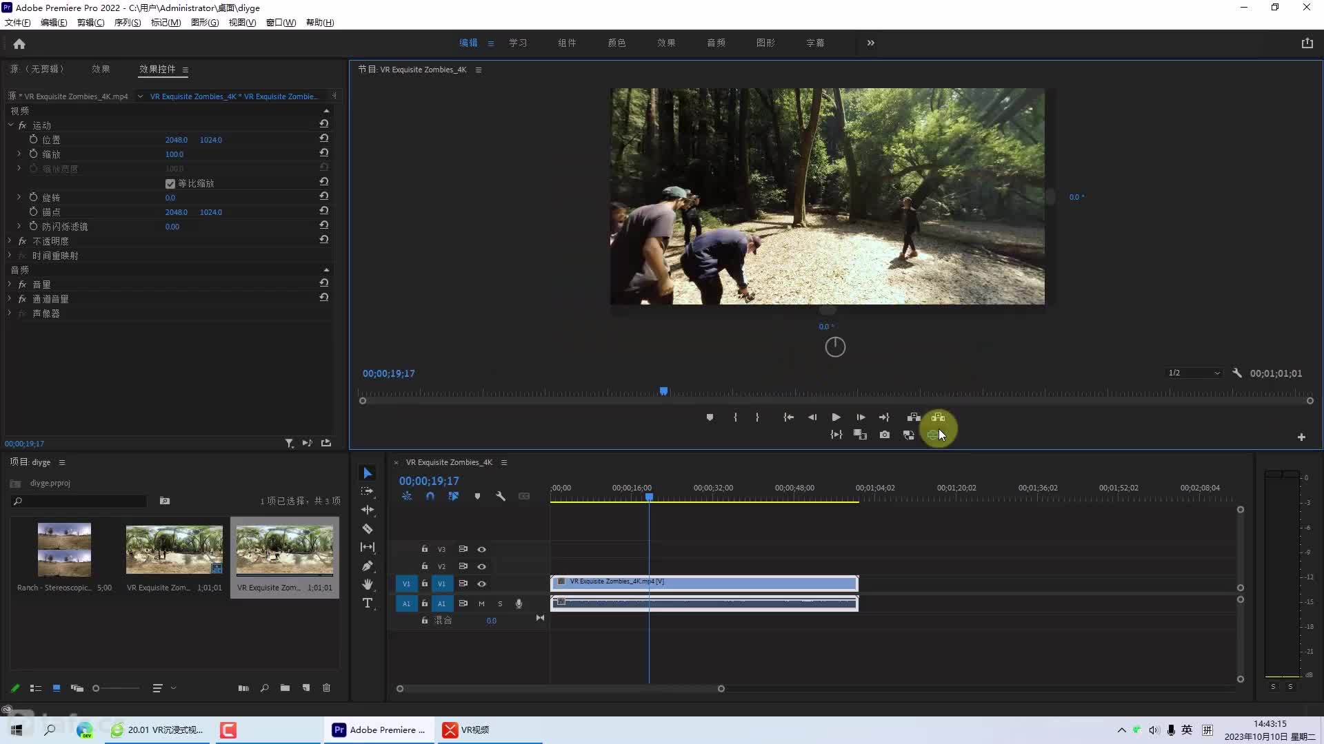Image resolution: width=1324 pixels, height=744 pixels.
Task: Mark In point in Program monitor
Action: 735,417
